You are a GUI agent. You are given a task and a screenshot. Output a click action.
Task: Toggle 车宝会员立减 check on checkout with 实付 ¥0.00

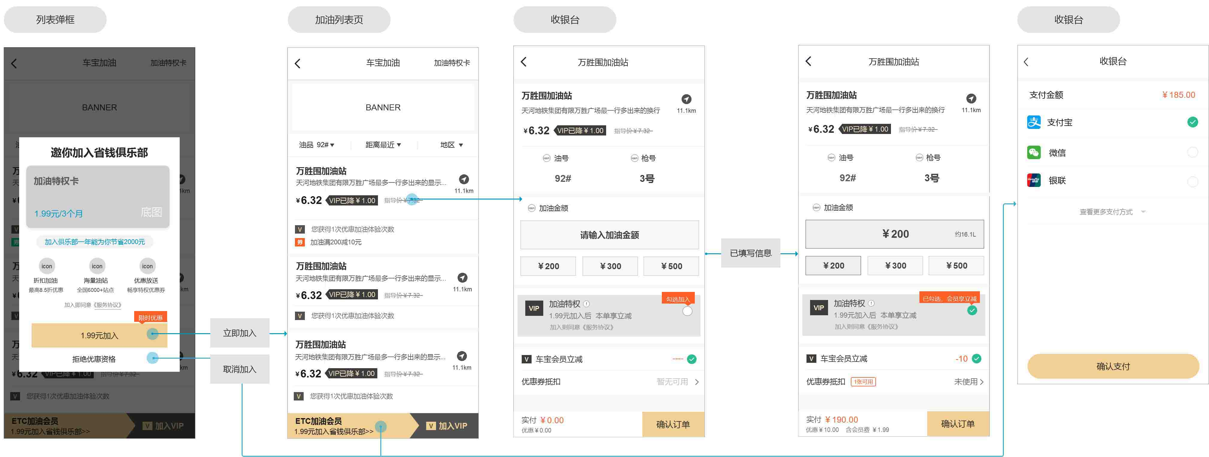point(691,359)
